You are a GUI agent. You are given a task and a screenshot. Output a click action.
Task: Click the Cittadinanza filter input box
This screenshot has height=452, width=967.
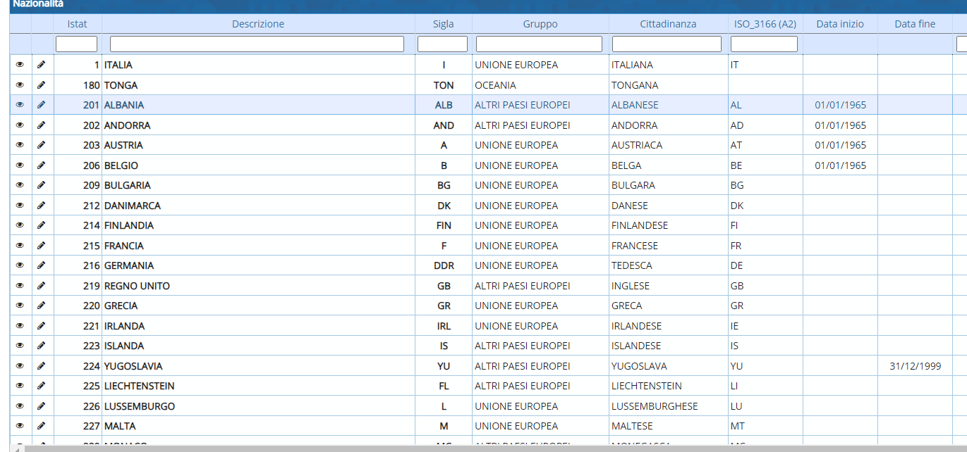point(667,44)
